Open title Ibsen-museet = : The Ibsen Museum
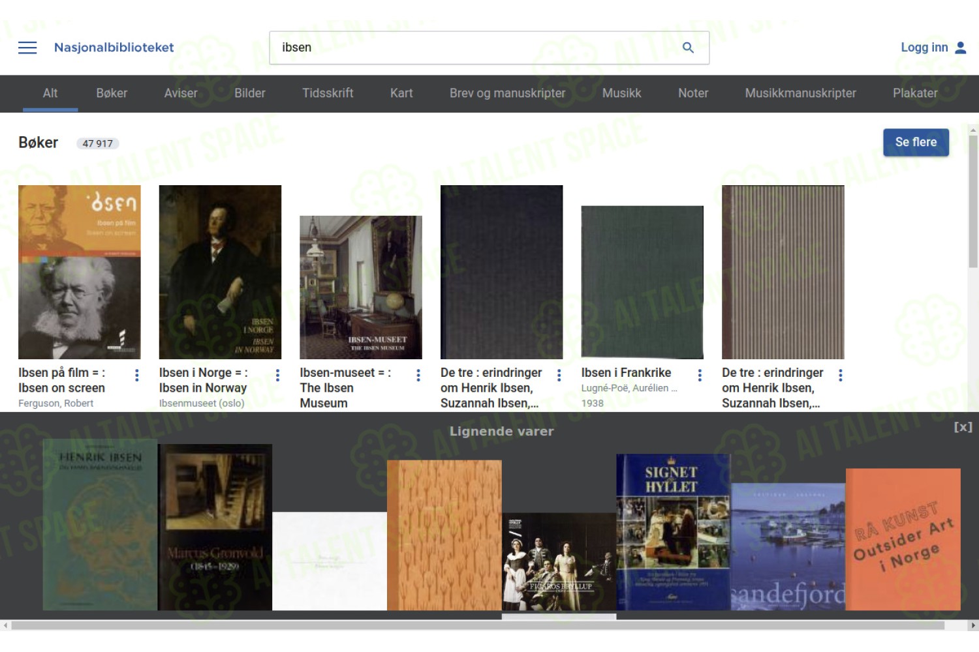The image size is (979, 652). [x=345, y=388]
